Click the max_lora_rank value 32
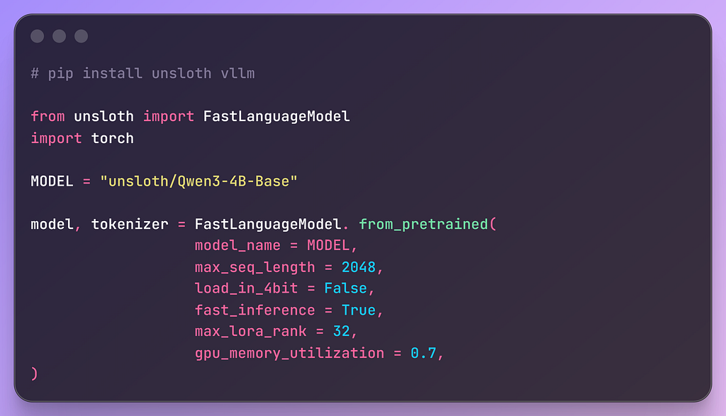 [x=341, y=332]
